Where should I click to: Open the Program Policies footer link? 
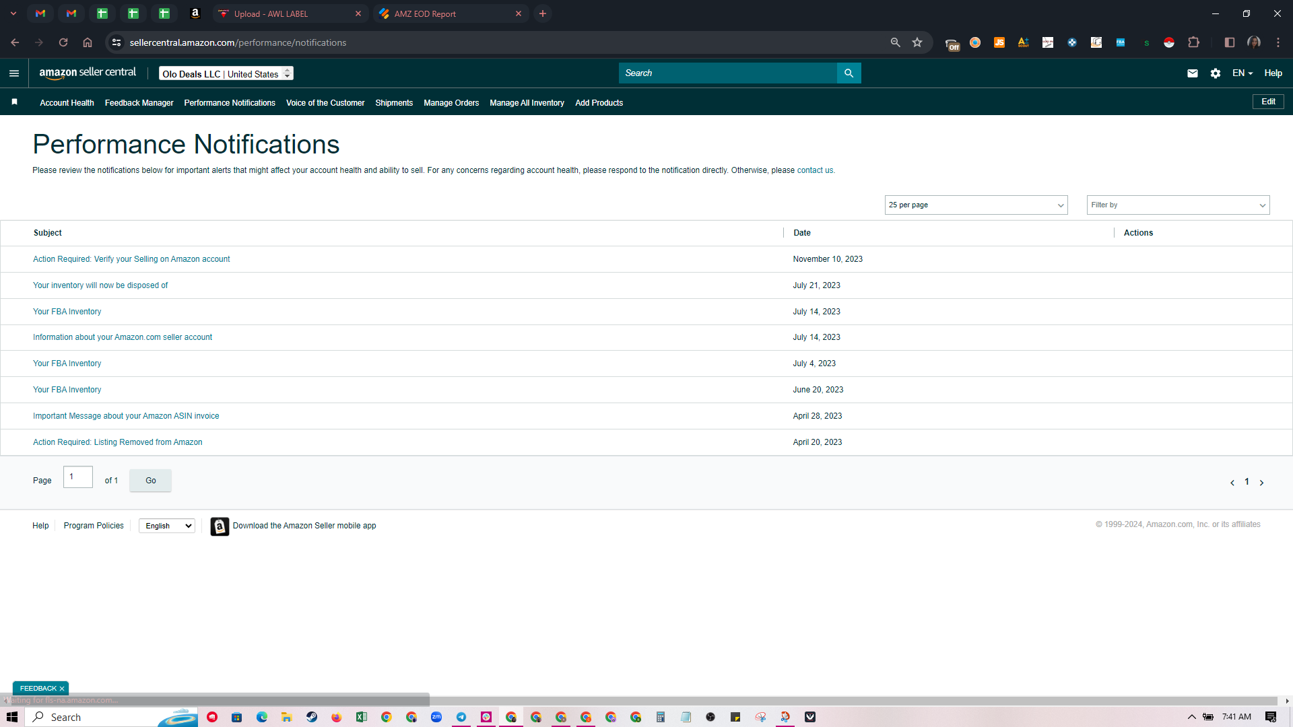tap(94, 526)
